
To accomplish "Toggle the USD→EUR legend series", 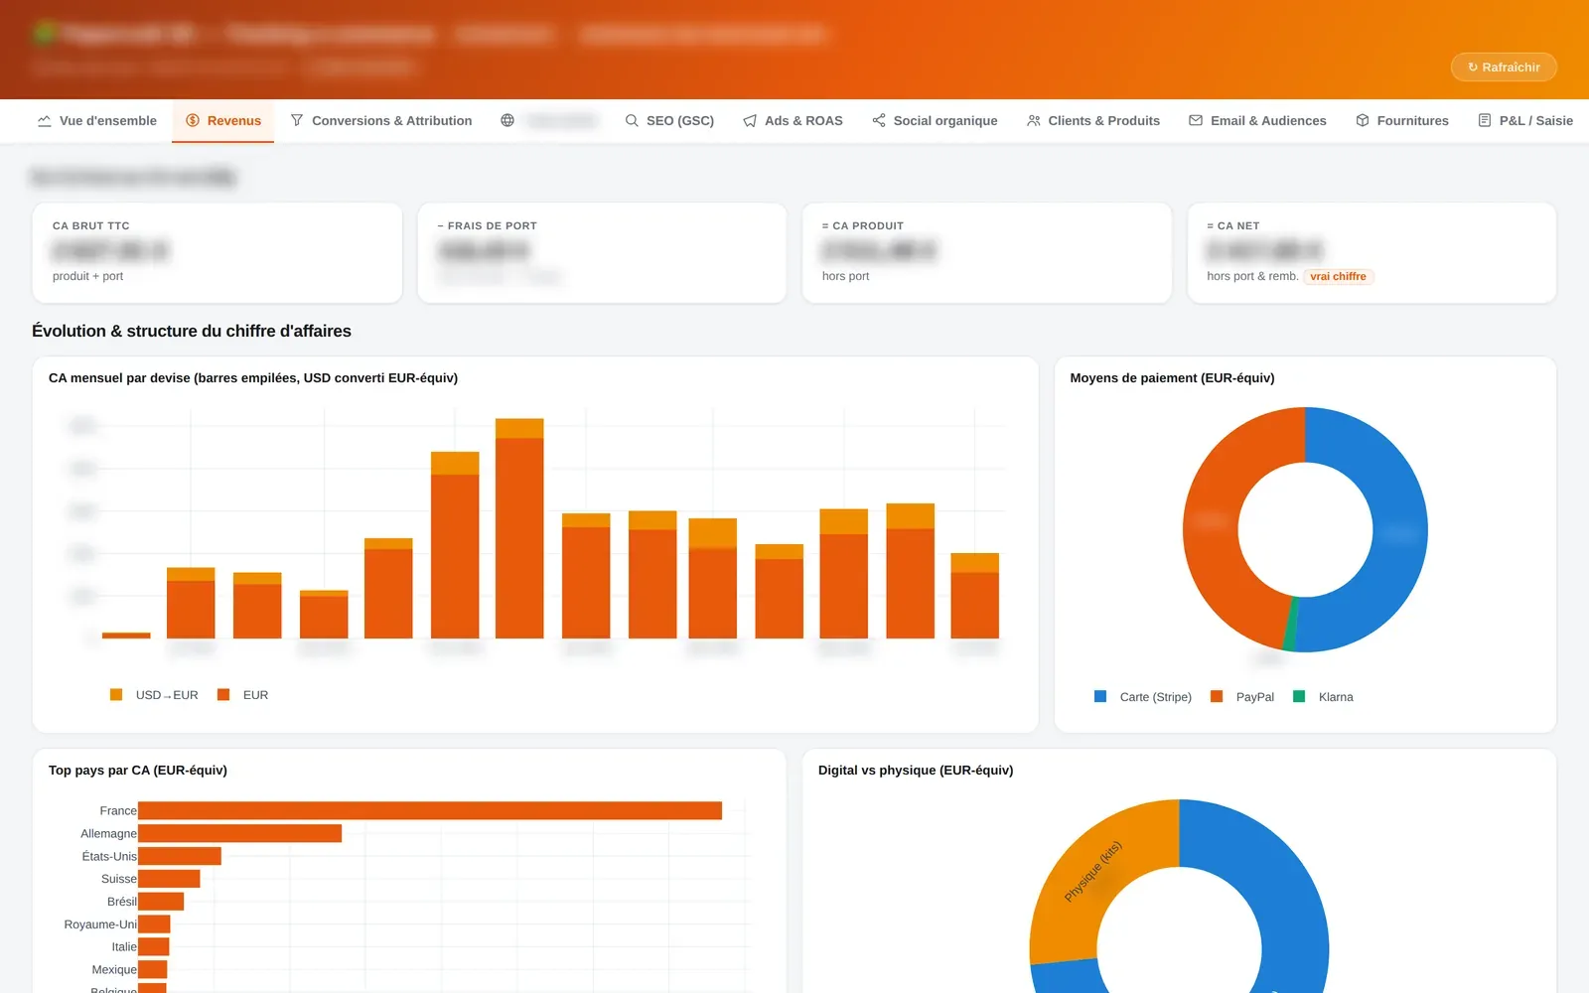I will coord(154,695).
